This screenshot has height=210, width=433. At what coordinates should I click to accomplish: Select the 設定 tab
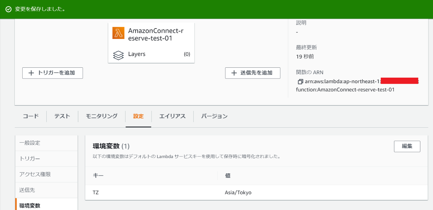[x=138, y=116]
